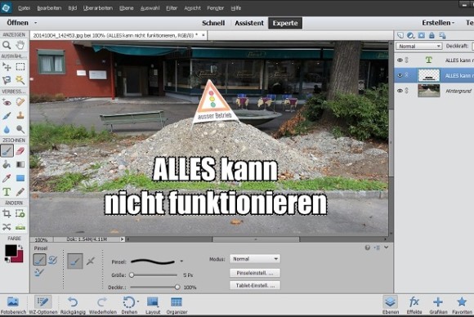The width and height of the screenshot is (474, 317).
Task: Select the Zoom tool in Anzeigen
Action: coord(7,45)
